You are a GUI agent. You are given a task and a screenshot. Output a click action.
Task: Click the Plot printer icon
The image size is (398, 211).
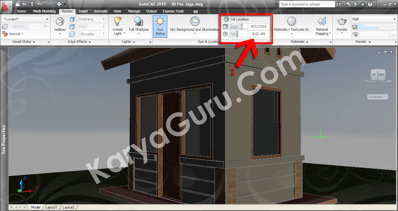pyautogui.click(x=59, y=4)
